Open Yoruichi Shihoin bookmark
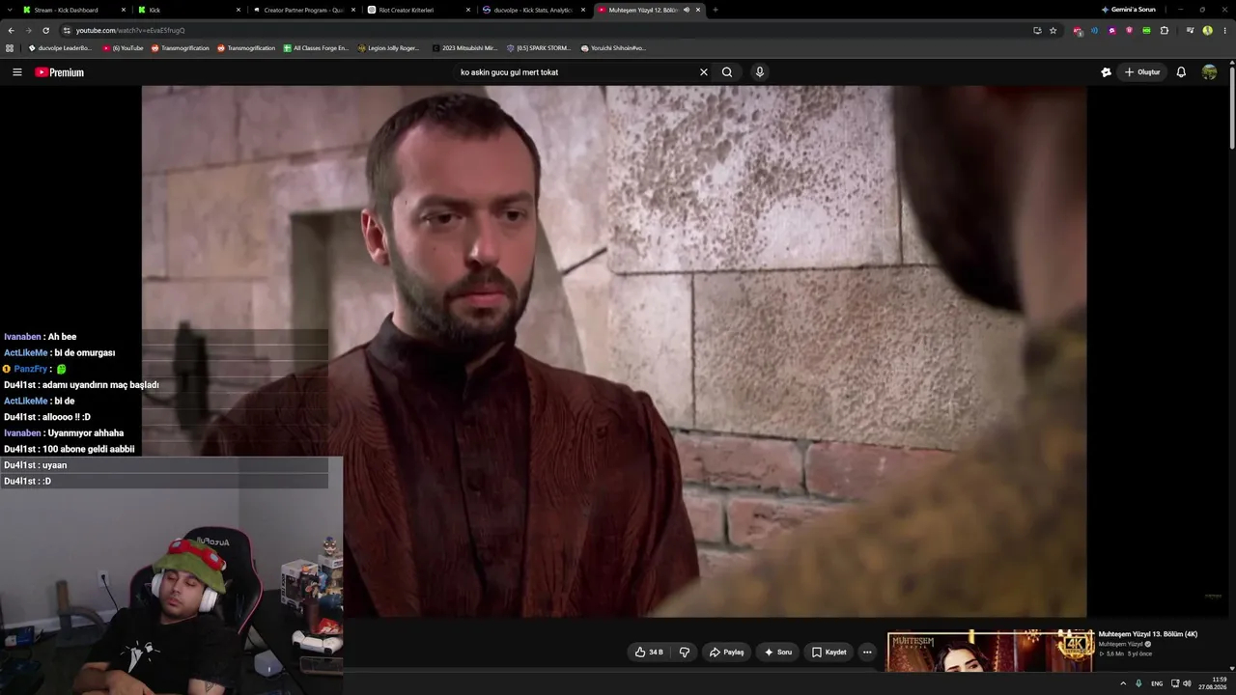 click(613, 47)
